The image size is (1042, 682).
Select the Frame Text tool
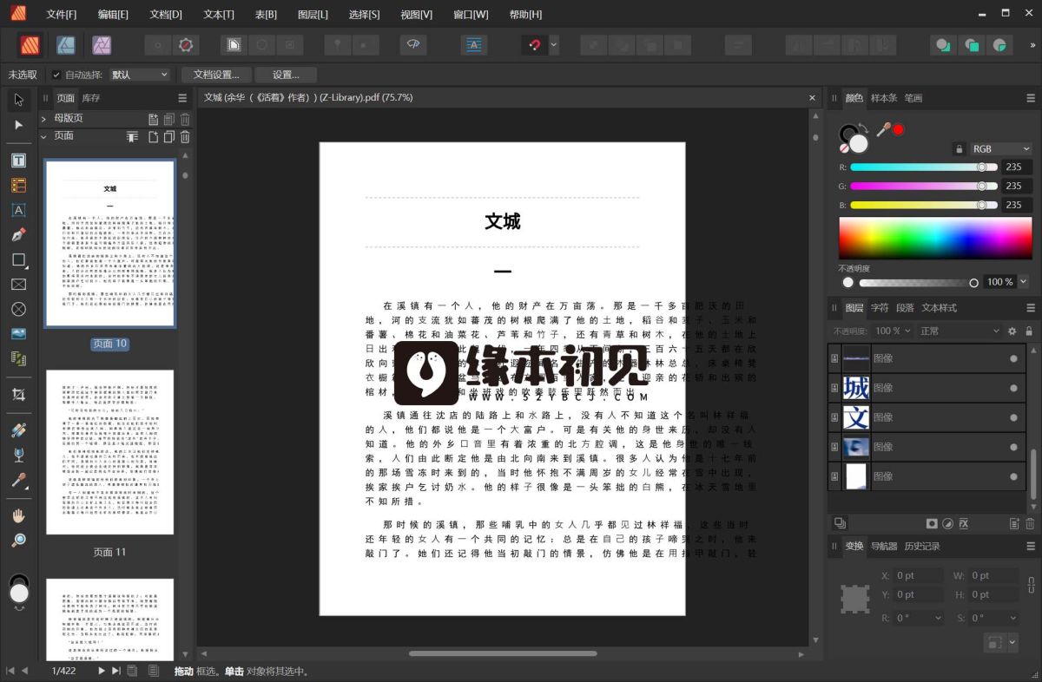click(x=19, y=161)
